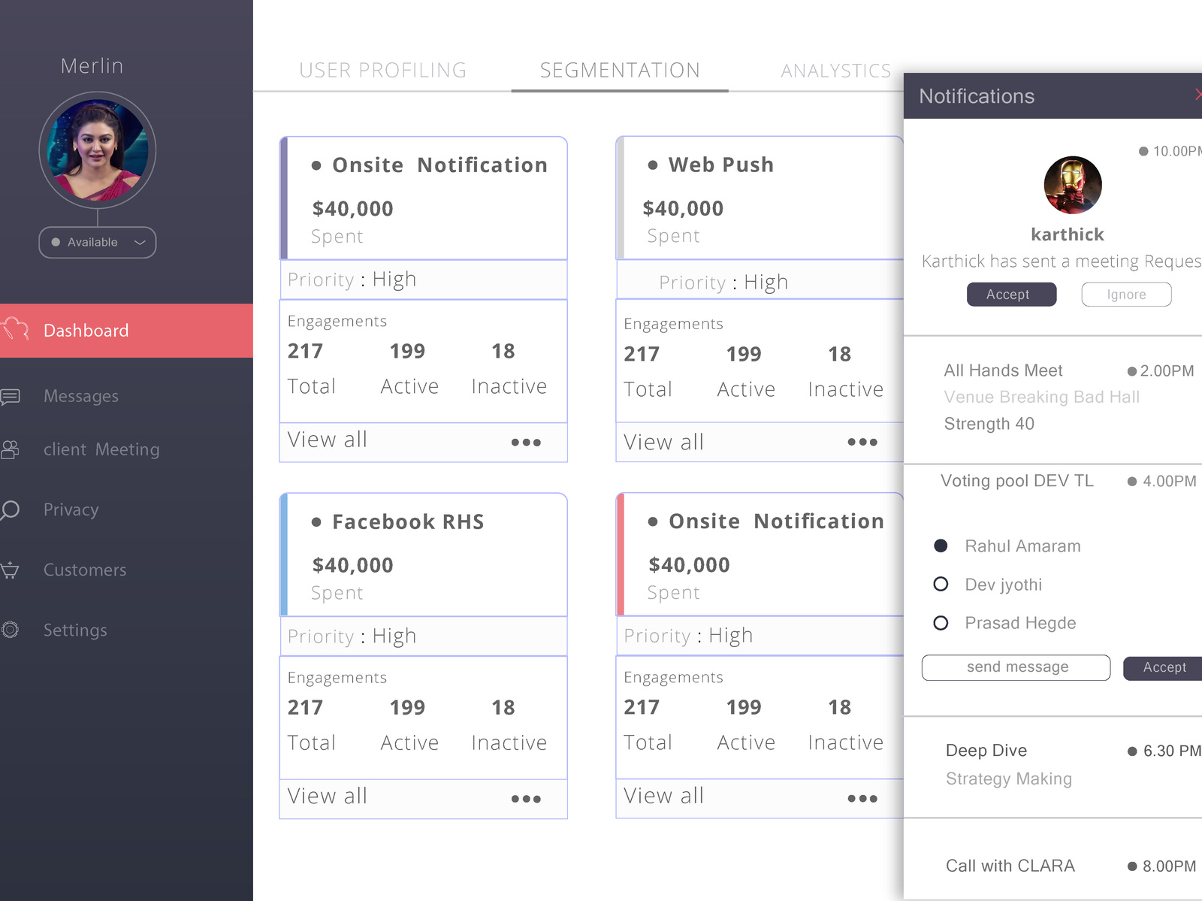Screen dimensions: 1202x901
Task: Open the Available status dropdown
Action: 98,242
